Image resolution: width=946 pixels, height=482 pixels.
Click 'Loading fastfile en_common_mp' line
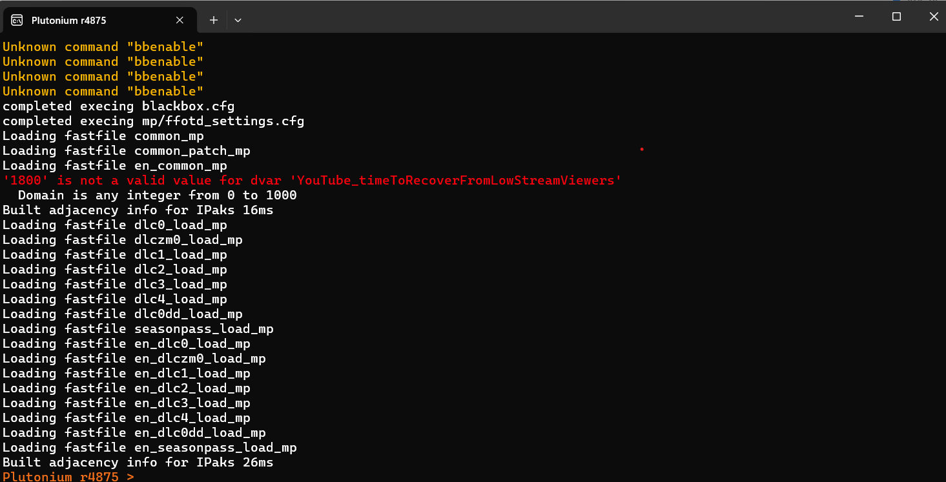click(115, 165)
